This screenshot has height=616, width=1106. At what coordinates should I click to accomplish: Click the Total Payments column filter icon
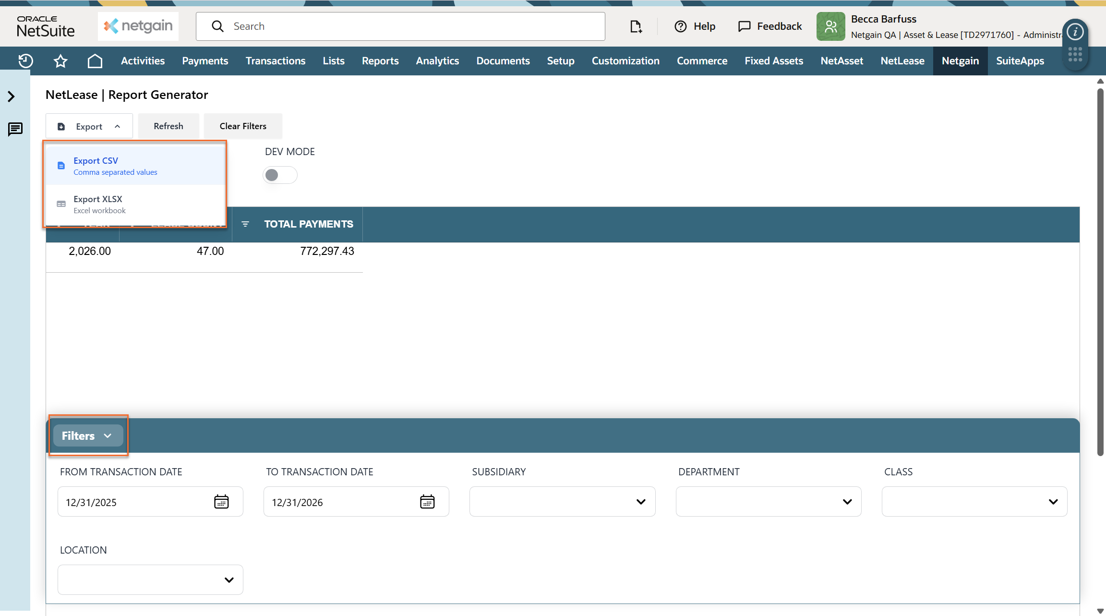(245, 224)
